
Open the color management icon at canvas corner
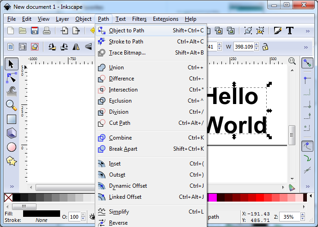click(292, 188)
